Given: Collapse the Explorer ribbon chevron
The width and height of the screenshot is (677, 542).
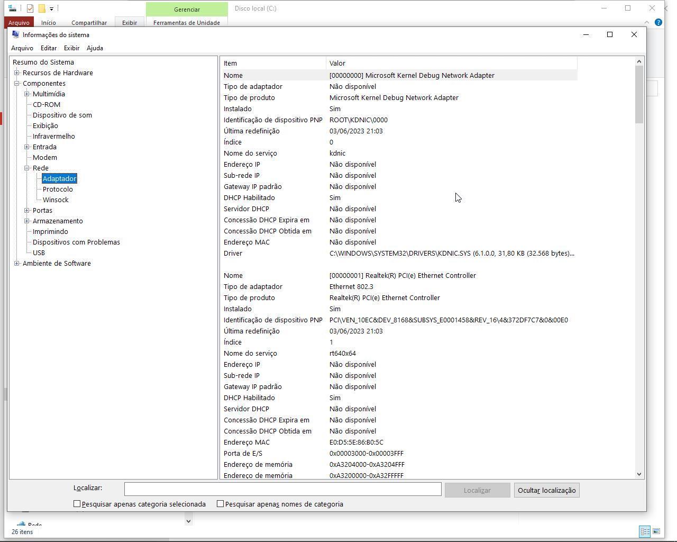Looking at the screenshot, I should pos(646,22).
